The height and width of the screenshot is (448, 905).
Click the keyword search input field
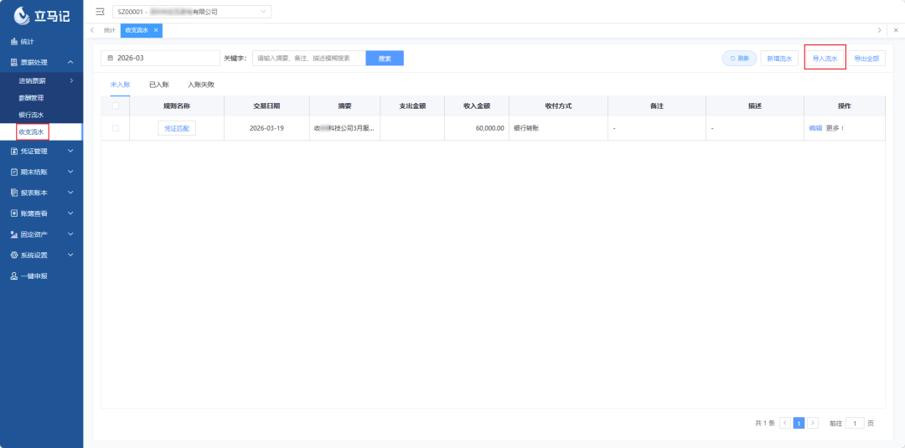click(308, 59)
